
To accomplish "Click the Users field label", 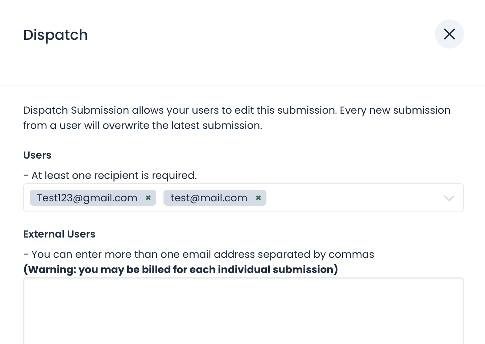I will point(37,155).
